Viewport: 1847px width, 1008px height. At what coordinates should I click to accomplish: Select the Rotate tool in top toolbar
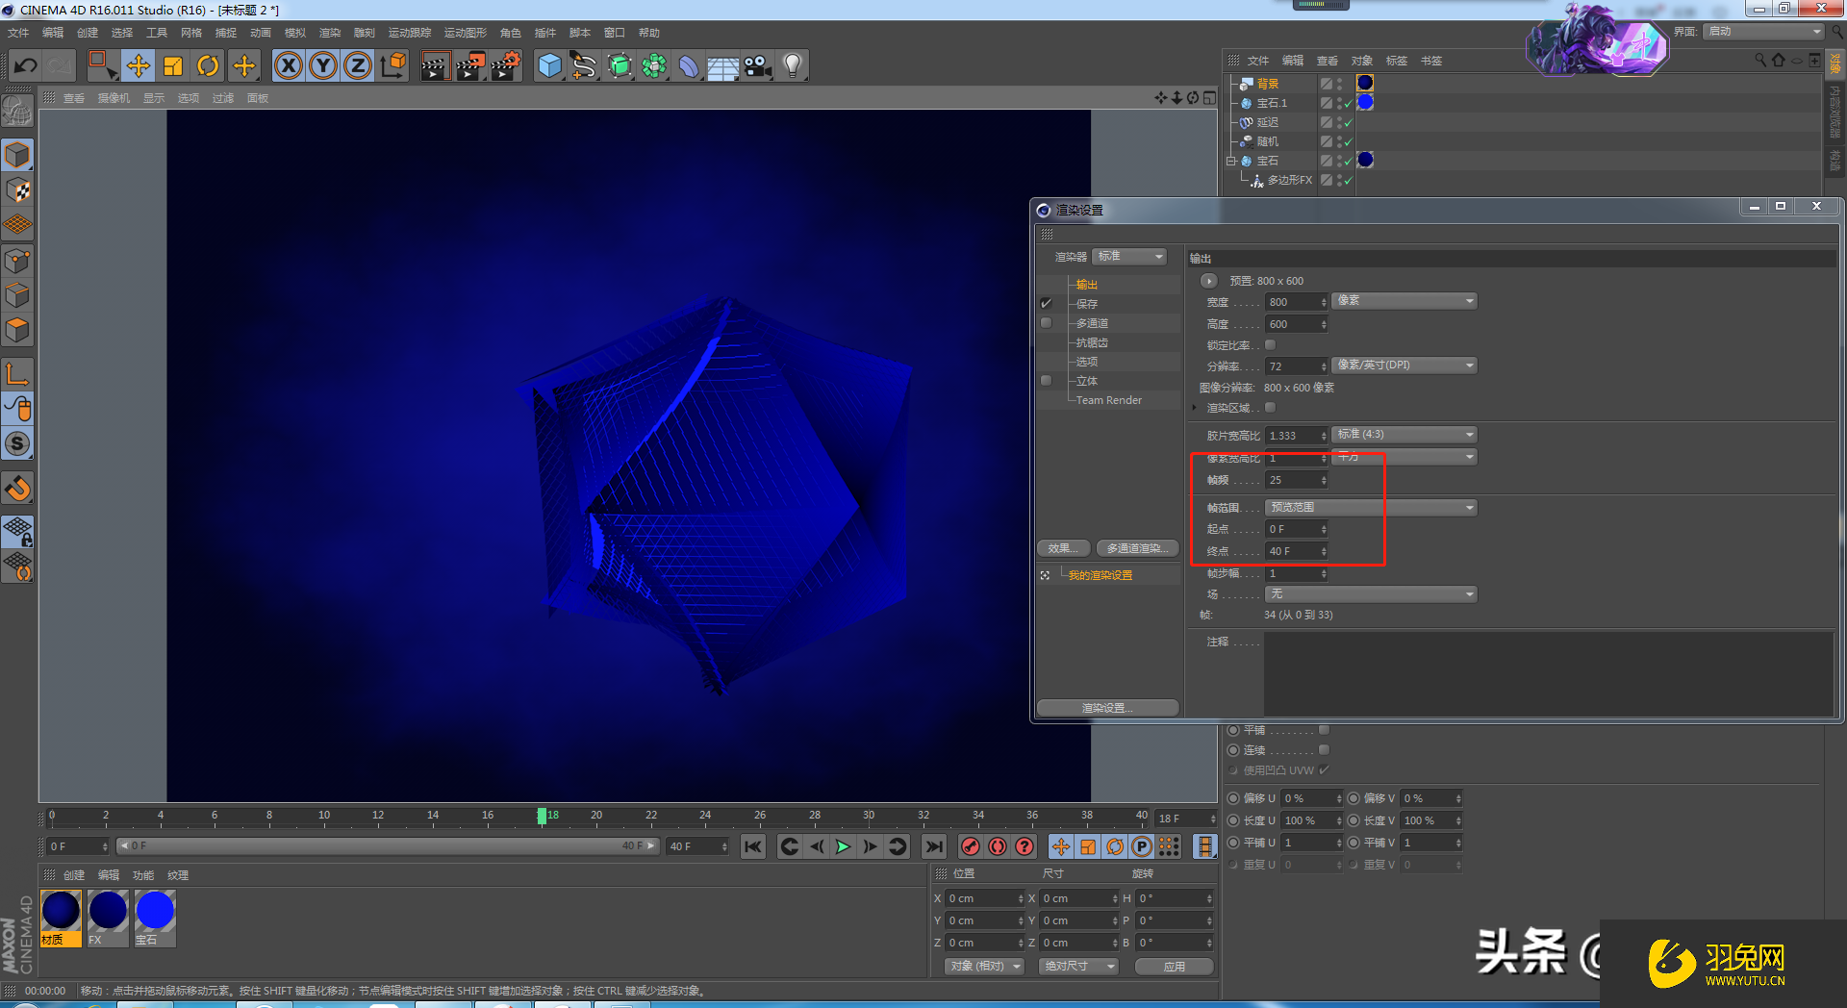point(208,65)
